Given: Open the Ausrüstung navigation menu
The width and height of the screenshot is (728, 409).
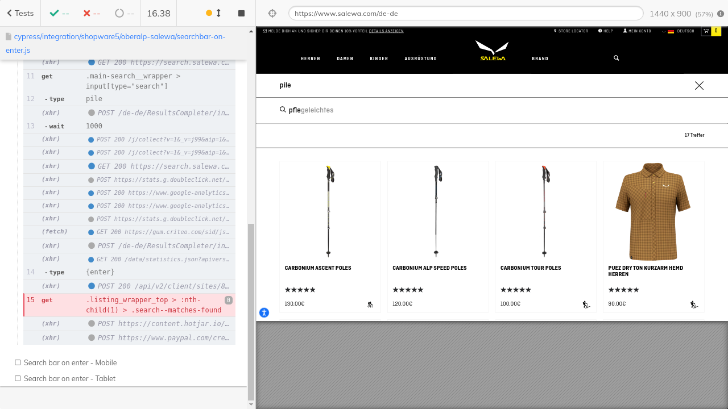Looking at the screenshot, I should pyautogui.click(x=420, y=59).
